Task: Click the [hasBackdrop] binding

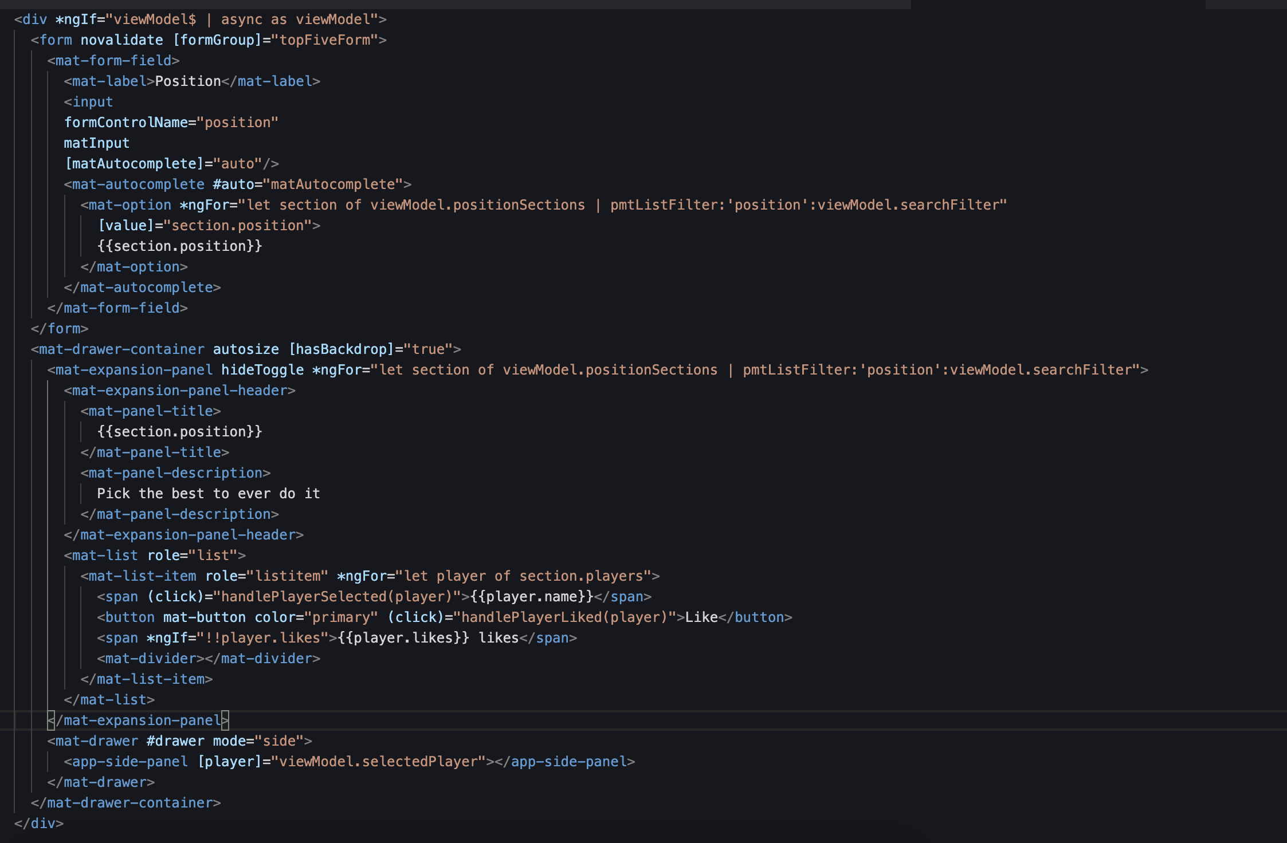Action: (342, 349)
